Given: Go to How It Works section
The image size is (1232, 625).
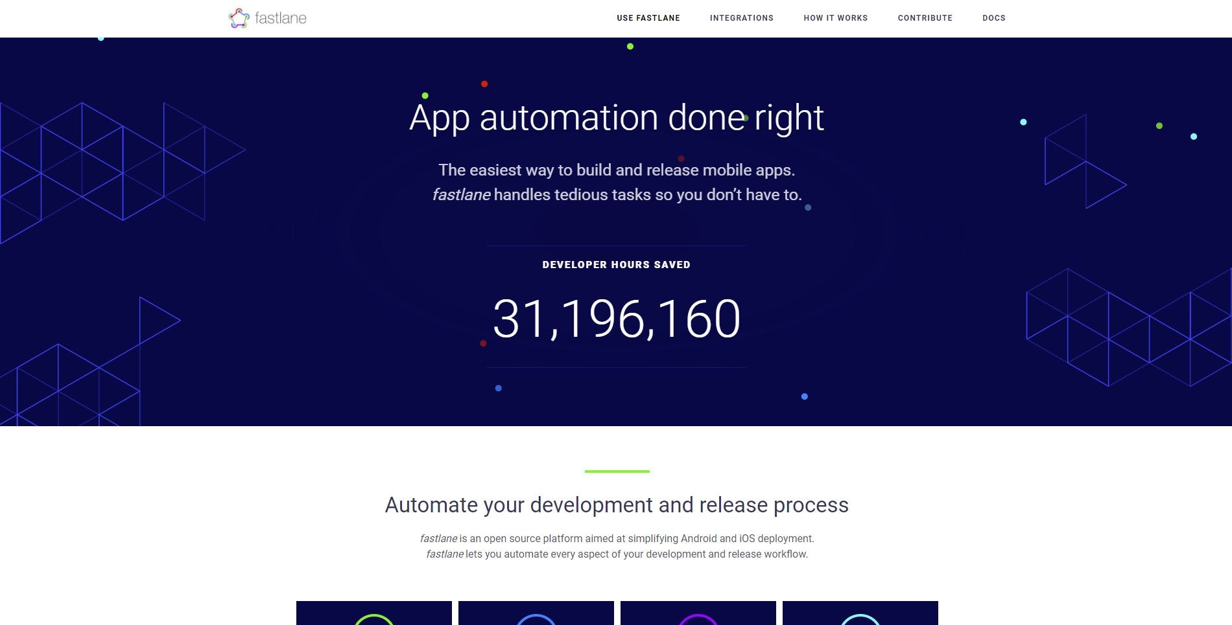Looking at the screenshot, I should (836, 18).
